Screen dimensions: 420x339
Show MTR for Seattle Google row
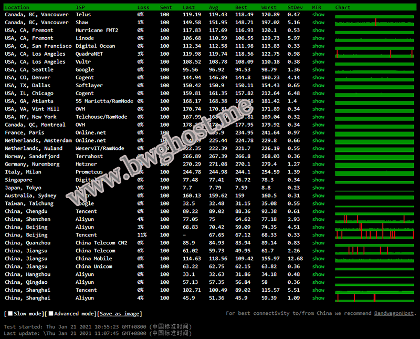318,69
